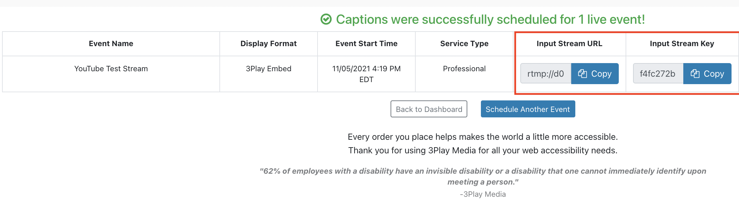Select the f4fc272b stream key field

(658, 74)
